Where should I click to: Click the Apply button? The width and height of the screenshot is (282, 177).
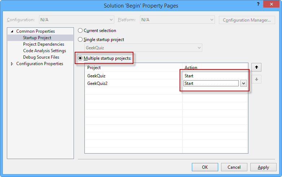click(263, 167)
